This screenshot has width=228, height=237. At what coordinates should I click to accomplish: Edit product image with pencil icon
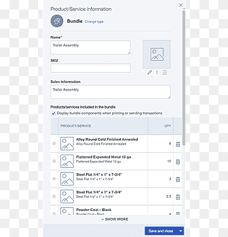[x=149, y=72]
